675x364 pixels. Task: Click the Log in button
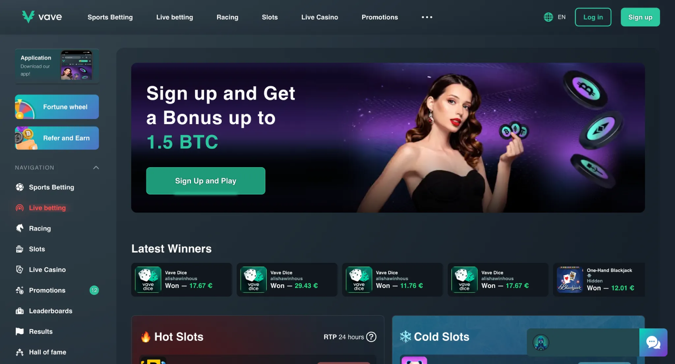[x=593, y=17]
